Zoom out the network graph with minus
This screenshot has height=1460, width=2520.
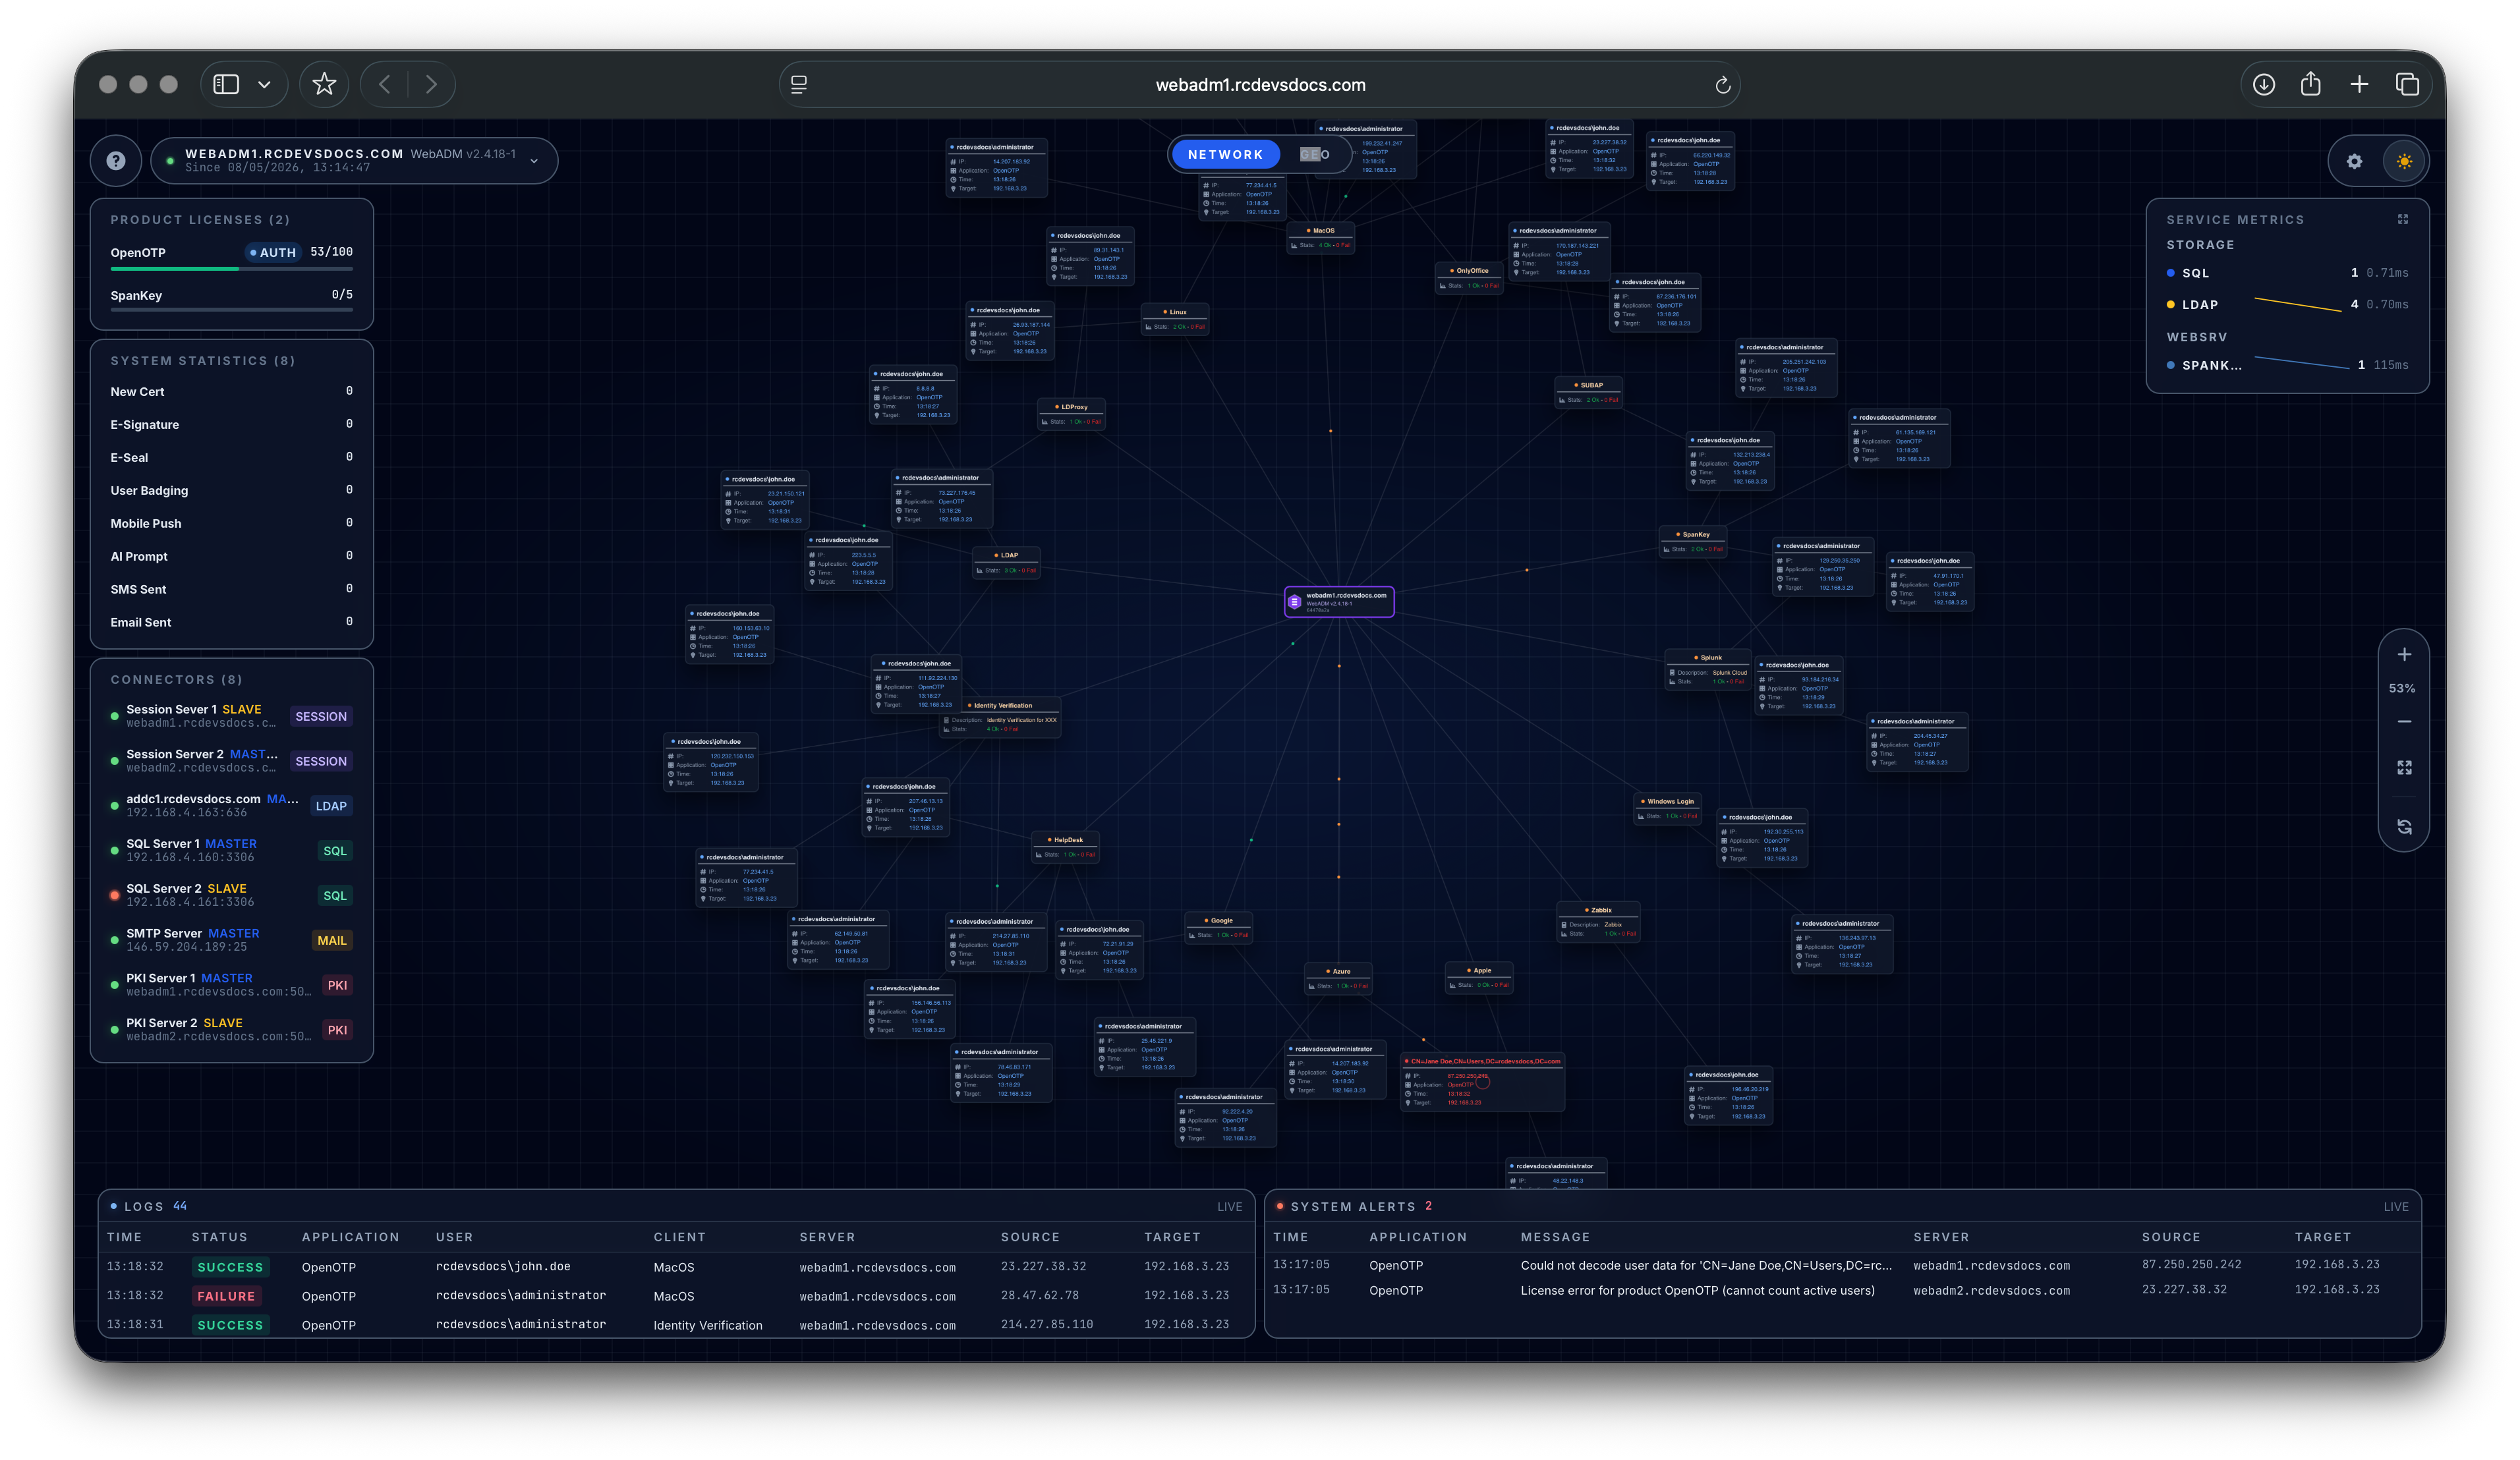point(2404,721)
